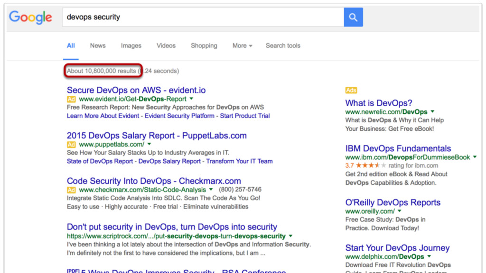
Task: Switch to the Images tab
Action: tap(131, 45)
